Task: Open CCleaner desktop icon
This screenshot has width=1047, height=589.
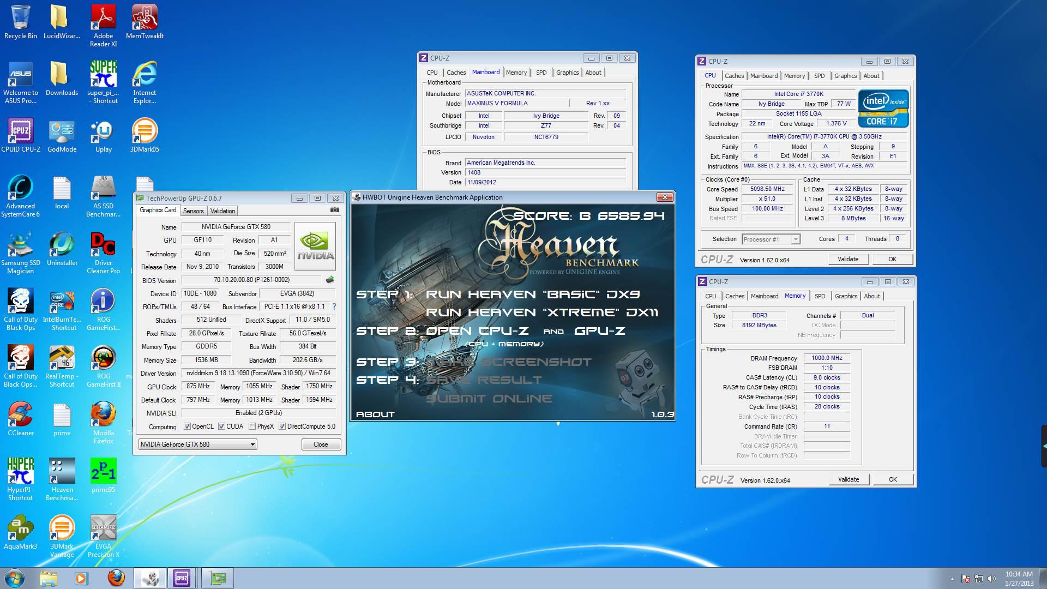Action: coord(21,419)
